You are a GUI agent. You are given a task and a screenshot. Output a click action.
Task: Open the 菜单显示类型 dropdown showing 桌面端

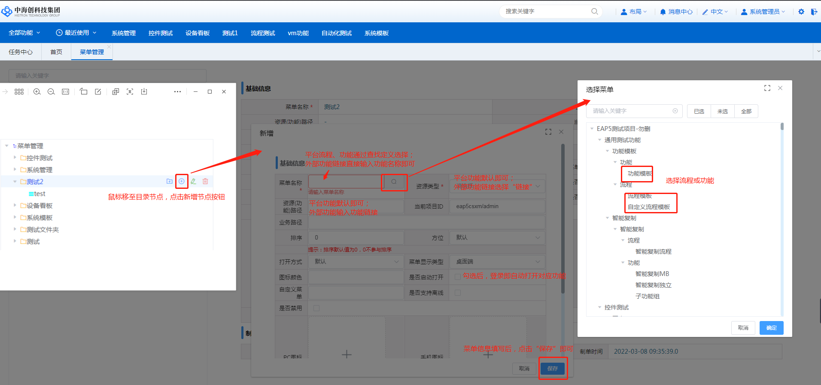[497, 261]
